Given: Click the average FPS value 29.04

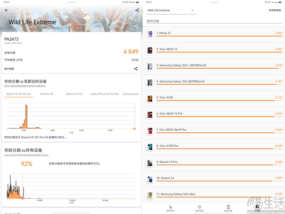Looking at the screenshot, I should tap(135, 60).
